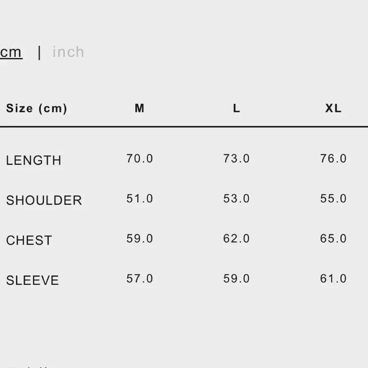Select the M size column header

coord(139,108)
